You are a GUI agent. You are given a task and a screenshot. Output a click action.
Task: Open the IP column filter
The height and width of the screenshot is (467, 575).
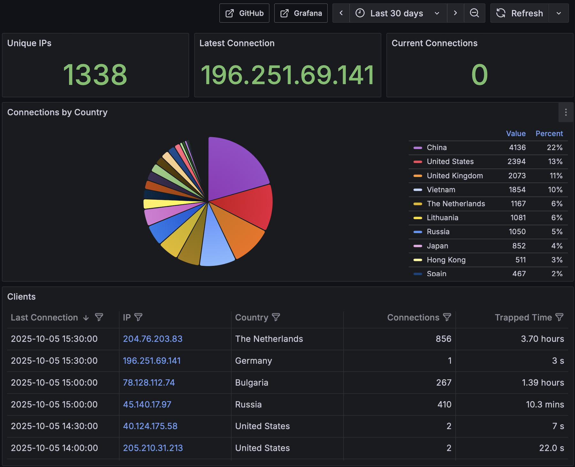138,317
